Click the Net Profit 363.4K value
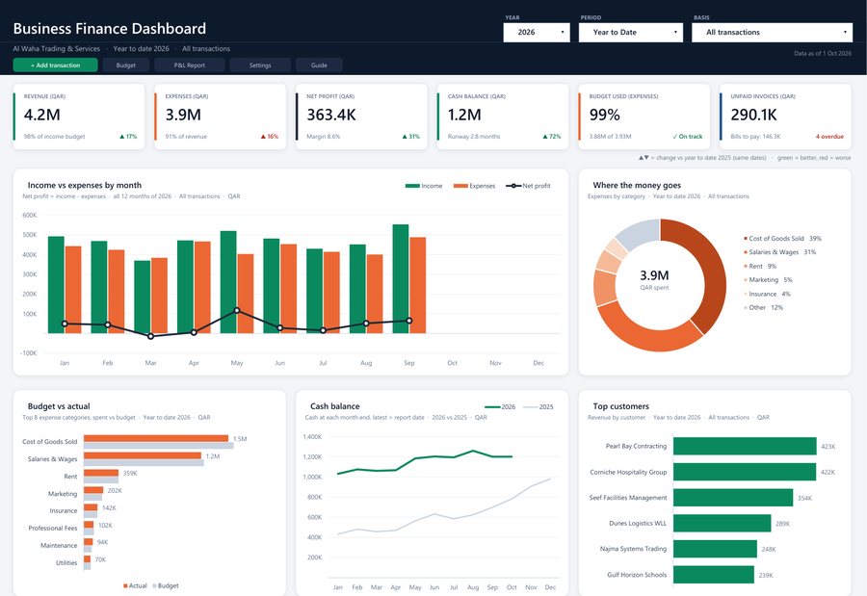The image size is (867, 596). click(x=331, y=115)
